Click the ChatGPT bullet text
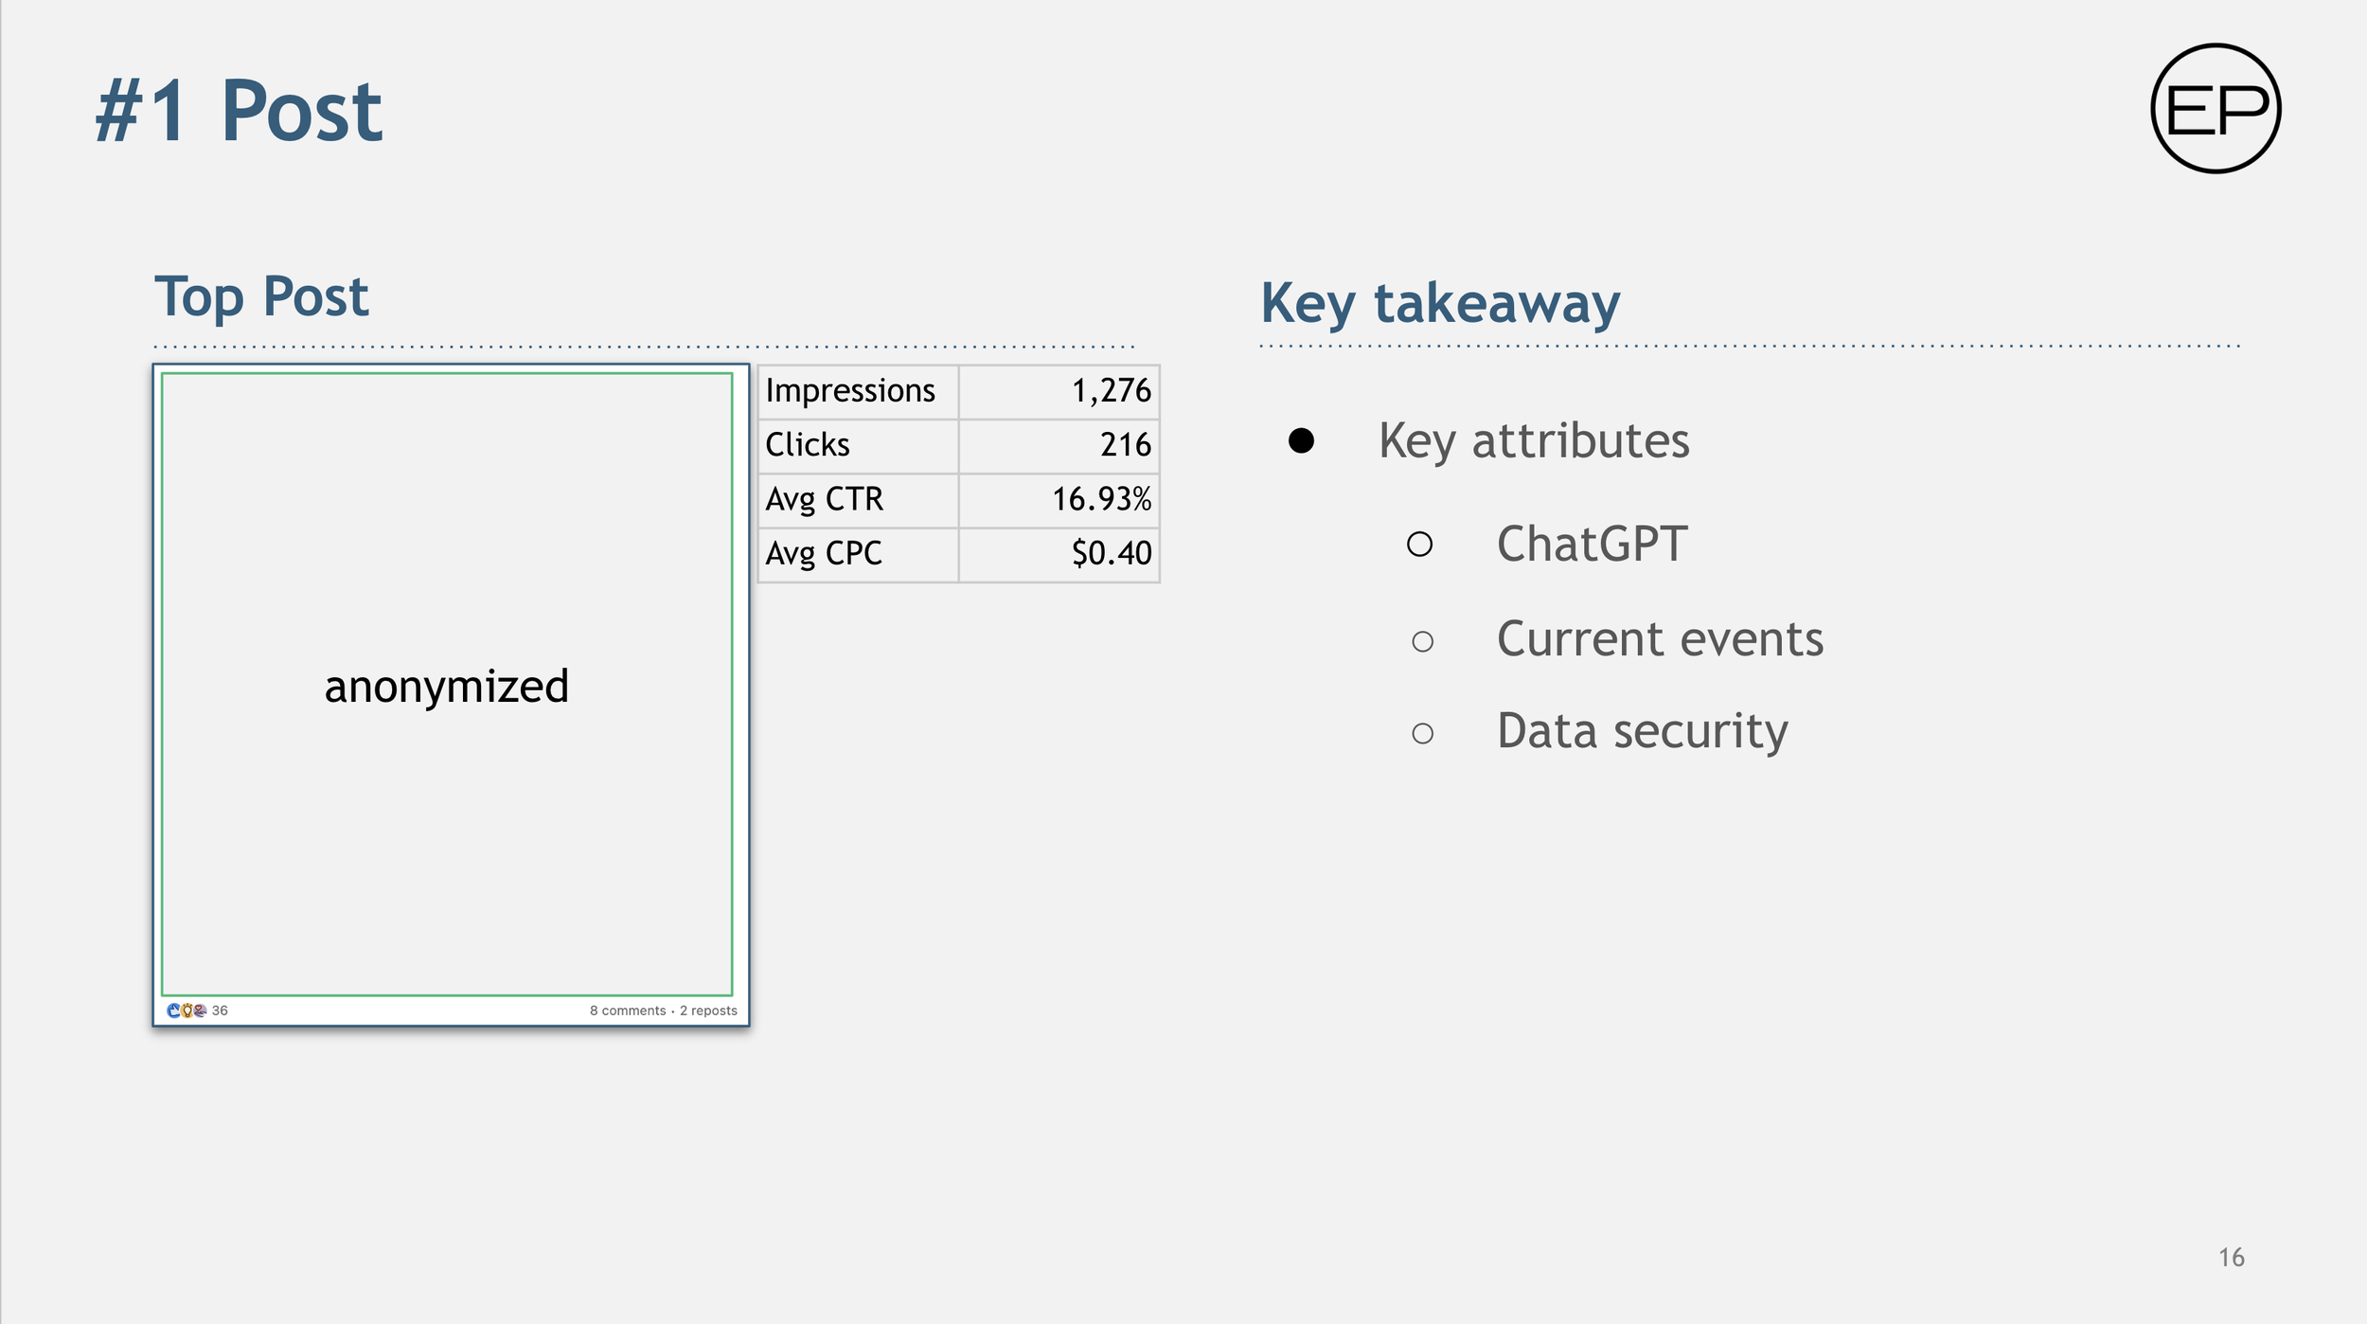The width and height of the screenshot is (2367, 1324). pos(1592,544)
